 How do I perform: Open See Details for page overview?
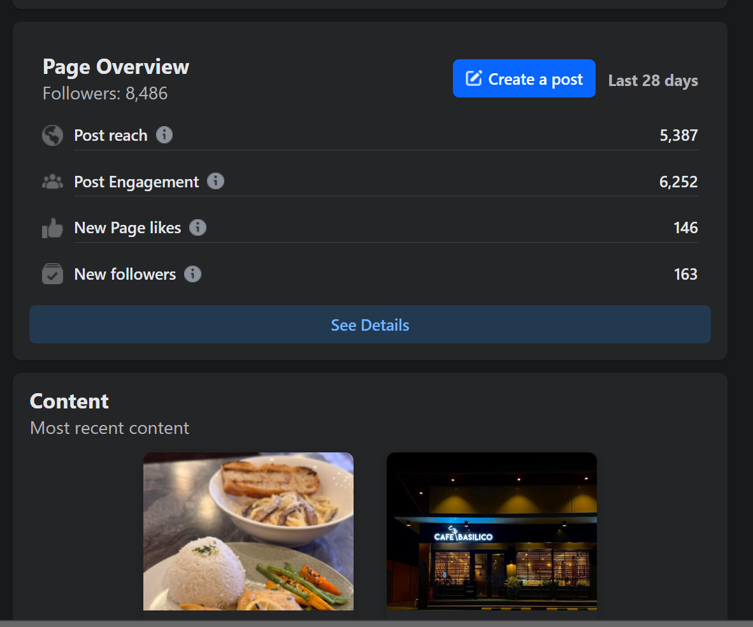coord(369,325)
